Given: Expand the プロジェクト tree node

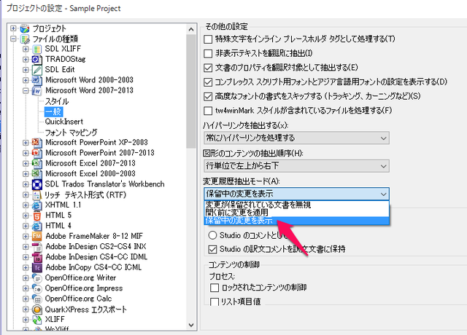Looking at the screenshot, I should coord(13,28).
